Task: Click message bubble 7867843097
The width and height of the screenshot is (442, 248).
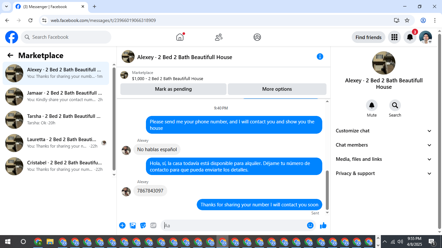Action: (x=150, y=191)
